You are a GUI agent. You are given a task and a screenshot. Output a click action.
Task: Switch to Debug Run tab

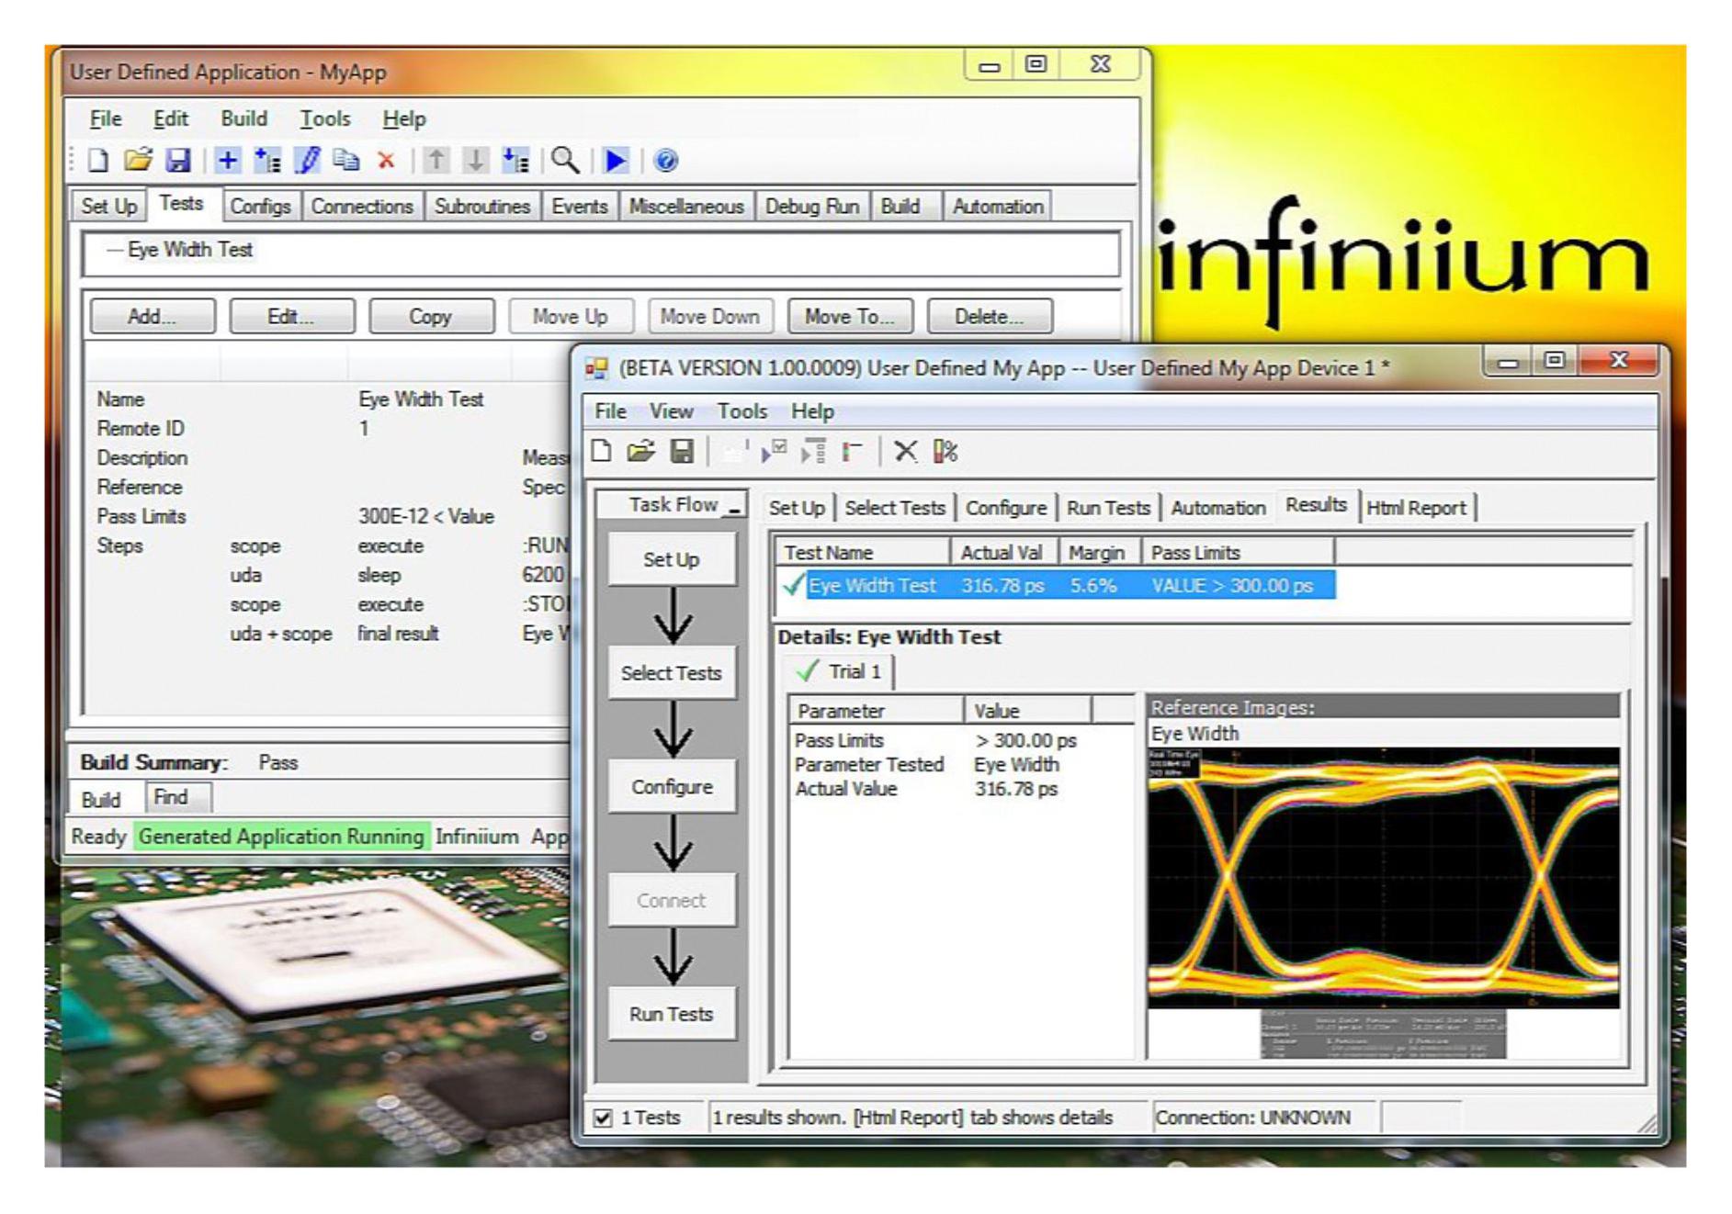[812, 207]
